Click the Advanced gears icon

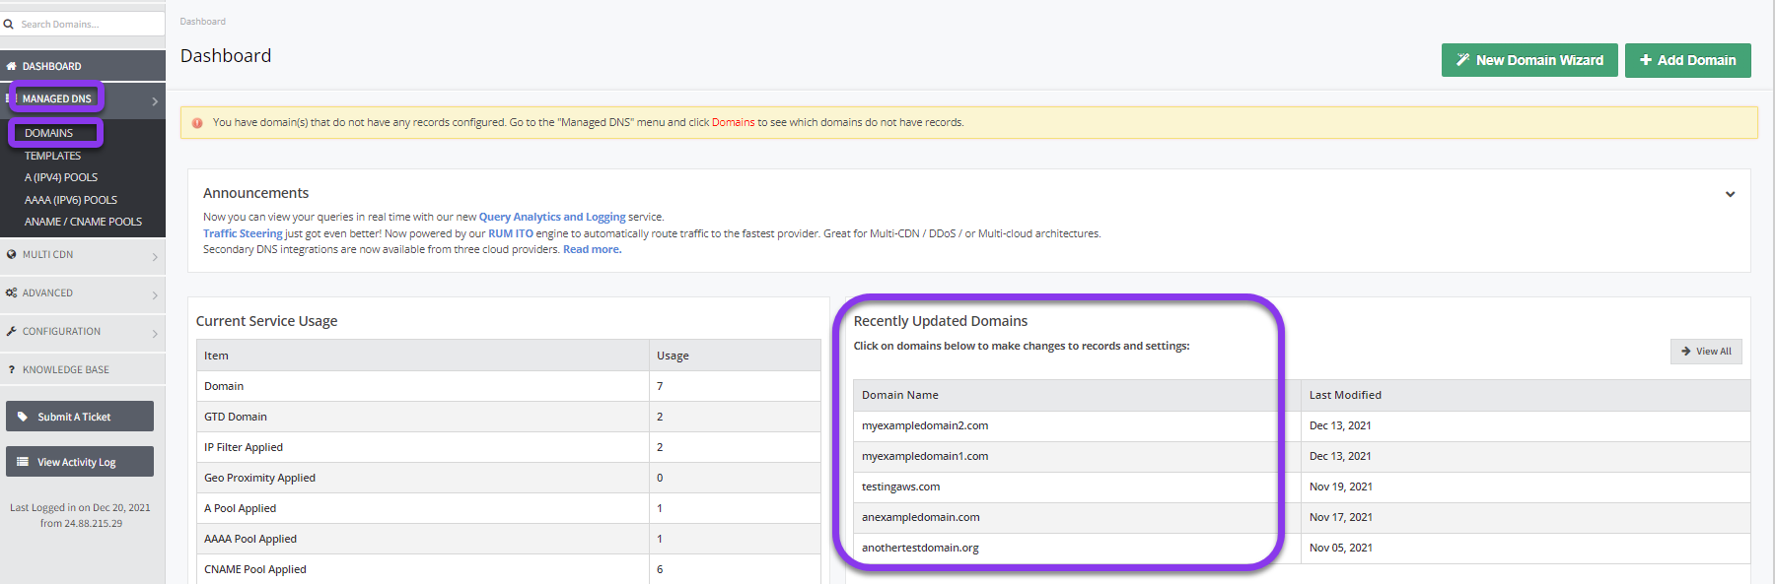pyautogui.click(x=12, y=292)
